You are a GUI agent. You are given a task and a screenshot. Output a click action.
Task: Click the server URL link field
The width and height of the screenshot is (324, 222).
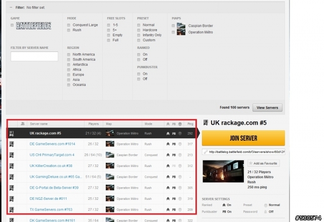pyautogui.click(x=244, y=152)
